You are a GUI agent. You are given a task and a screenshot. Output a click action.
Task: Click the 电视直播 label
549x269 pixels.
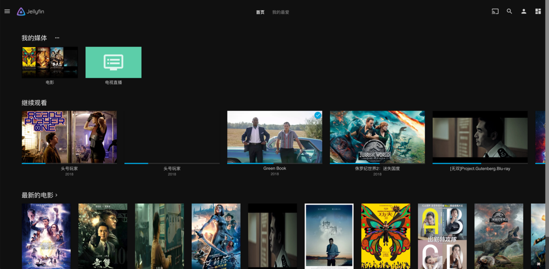pyautogui.click(x=113, y=83)
